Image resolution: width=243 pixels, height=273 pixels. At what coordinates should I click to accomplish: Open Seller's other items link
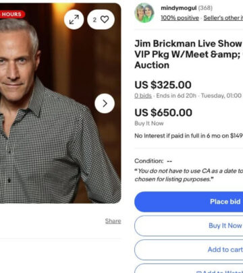(x=223, y=18)
